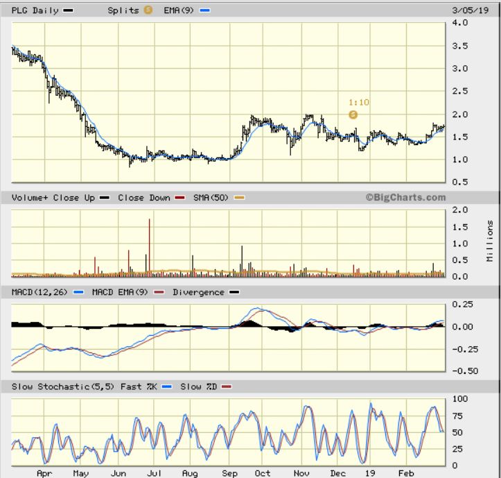Click the '1:10' split ratio label
This screenshot has width=501, height=478.
point(359,103)
